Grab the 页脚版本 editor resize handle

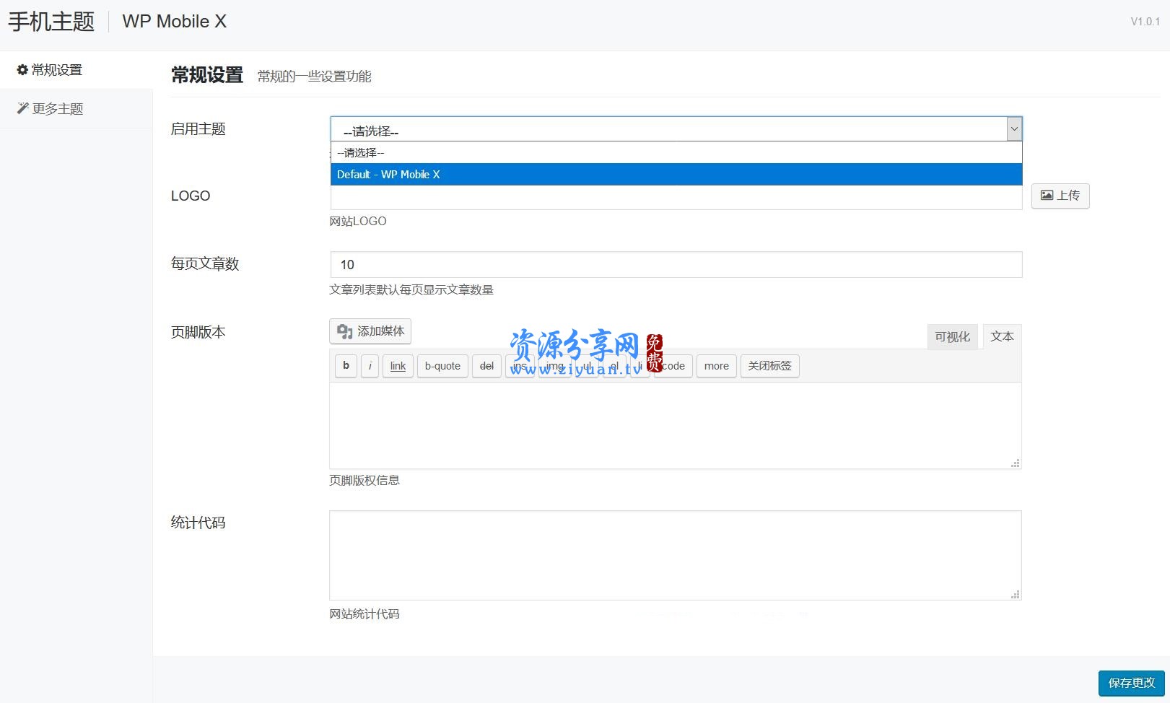click(1016, 463)
